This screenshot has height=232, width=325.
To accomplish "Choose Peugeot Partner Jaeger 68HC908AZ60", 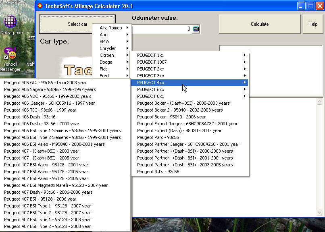I will click(x=190, y=144).
